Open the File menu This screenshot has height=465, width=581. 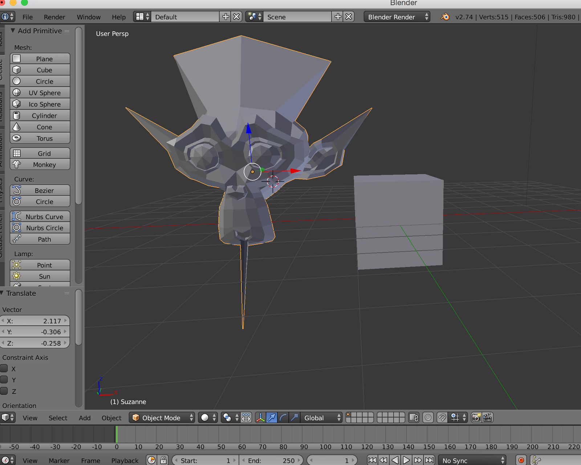click(x=28, y=17)
